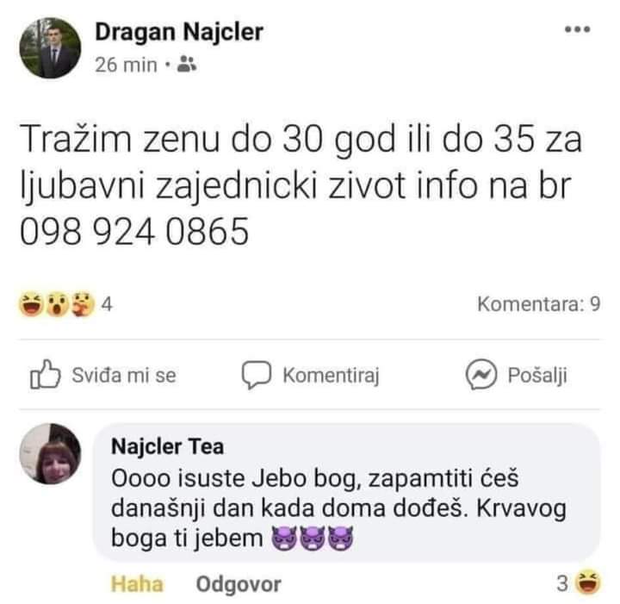This screenshot has height=604, width=620.
Task: Click the laughing emoji on comment reactions
Action: click(x=587, y=582)
